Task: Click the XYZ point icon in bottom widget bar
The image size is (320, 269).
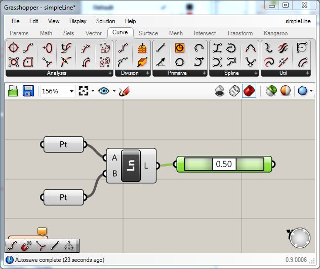Action: coord(69,246)
